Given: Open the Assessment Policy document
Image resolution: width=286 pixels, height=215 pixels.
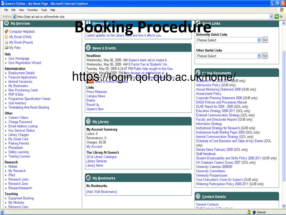Looking at the screenshot, I should pos(209,94).
